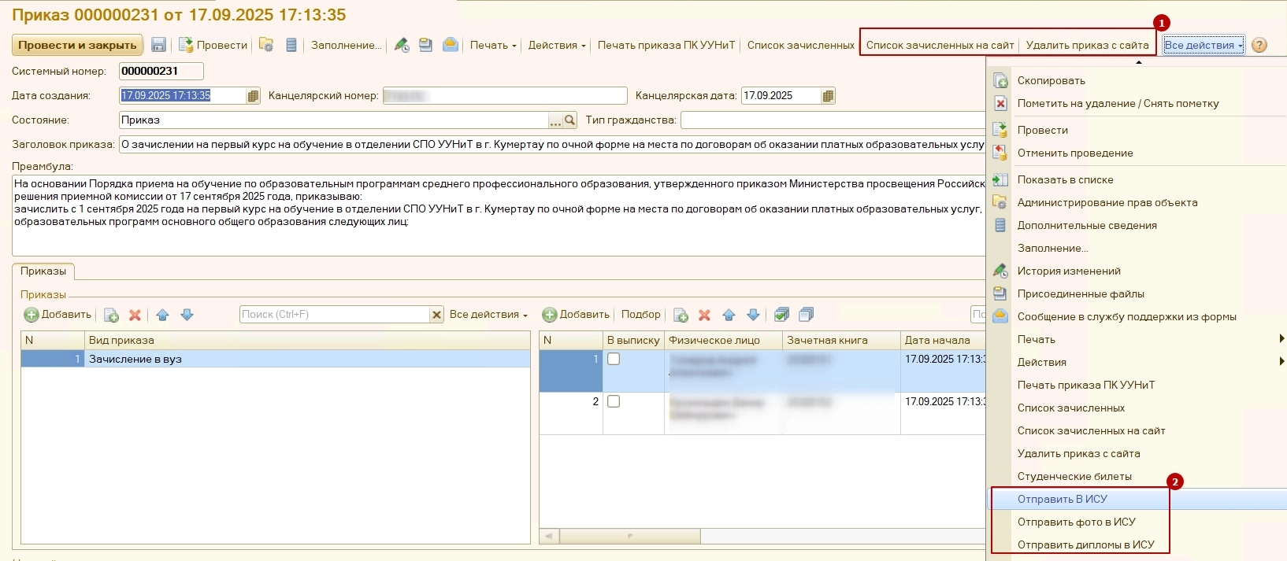Expand the Печать dropdown in toolbar

pos(493,45)
